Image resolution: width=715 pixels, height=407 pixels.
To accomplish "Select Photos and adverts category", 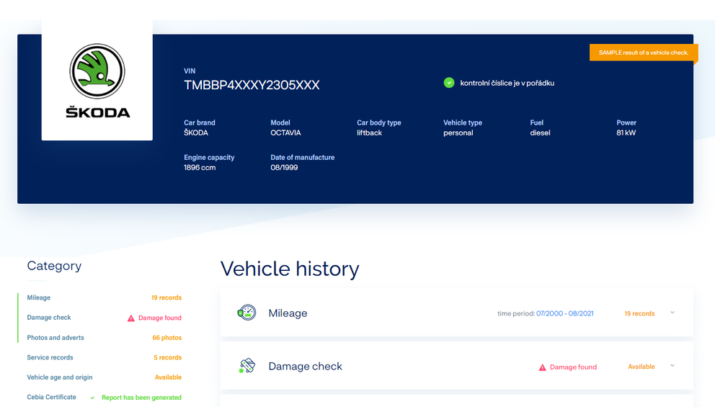I will [55, 338].
